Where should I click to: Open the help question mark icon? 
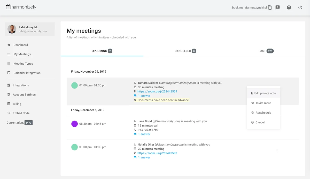click(x=289, y=7)
